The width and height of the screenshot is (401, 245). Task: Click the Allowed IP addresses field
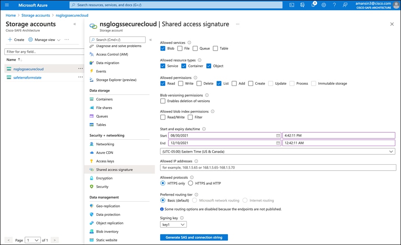pyautogui.click(x=277, y=168)
